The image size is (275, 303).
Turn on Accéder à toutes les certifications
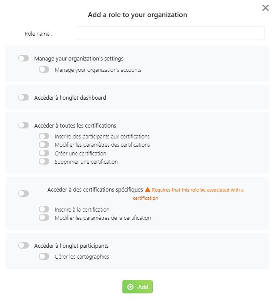(x=23, y=125)
